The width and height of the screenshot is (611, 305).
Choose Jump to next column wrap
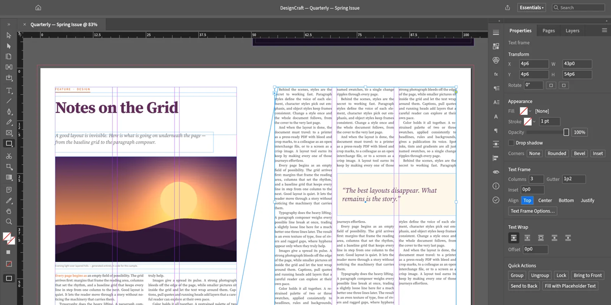[x=568, y=237]
